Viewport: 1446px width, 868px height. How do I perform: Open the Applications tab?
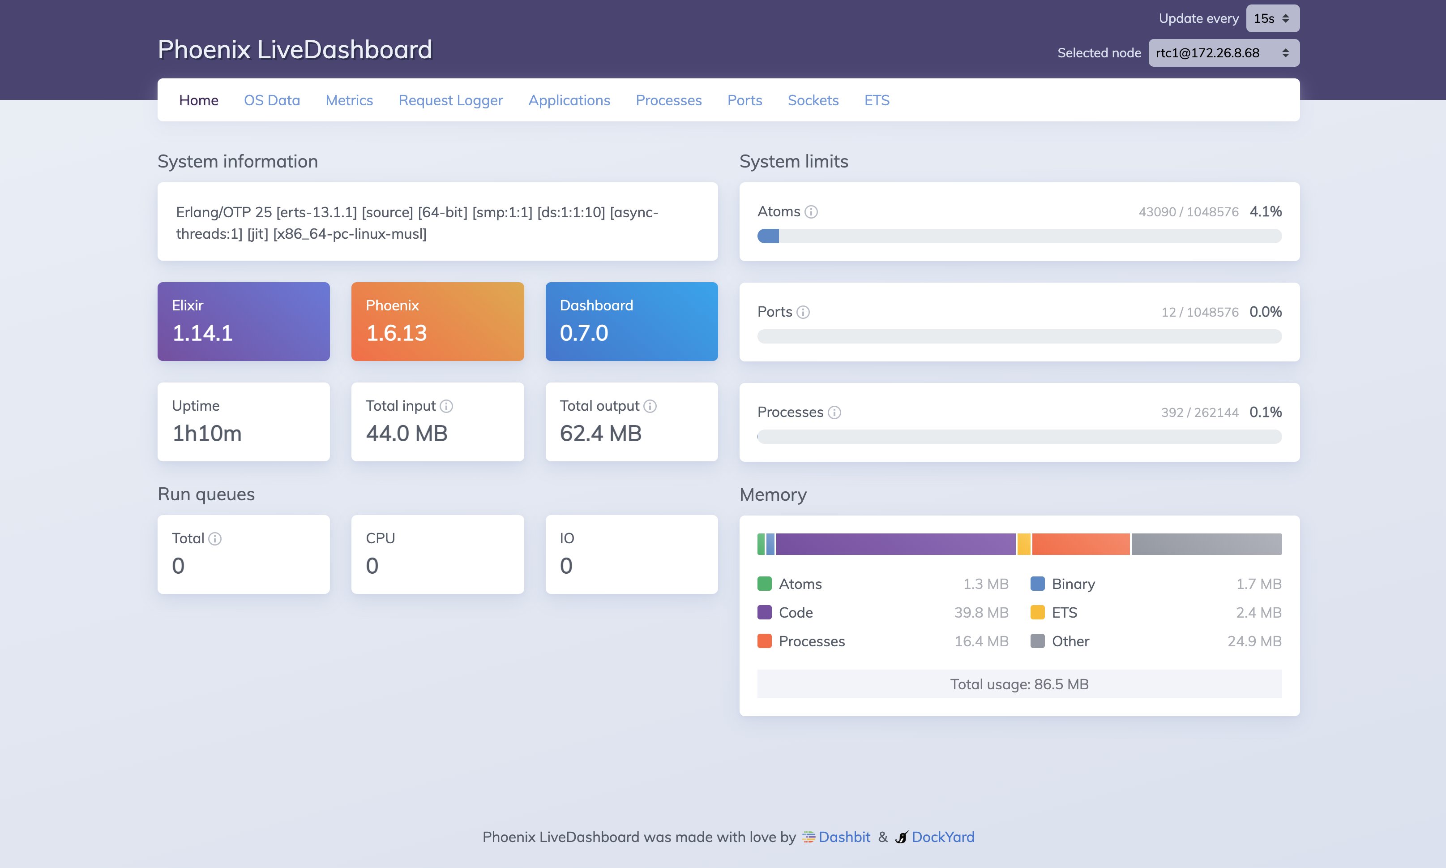[569, 101]
